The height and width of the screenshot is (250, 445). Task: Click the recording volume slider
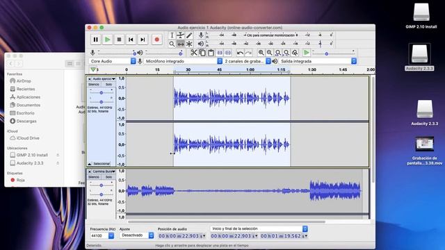(x=117, y=53)
